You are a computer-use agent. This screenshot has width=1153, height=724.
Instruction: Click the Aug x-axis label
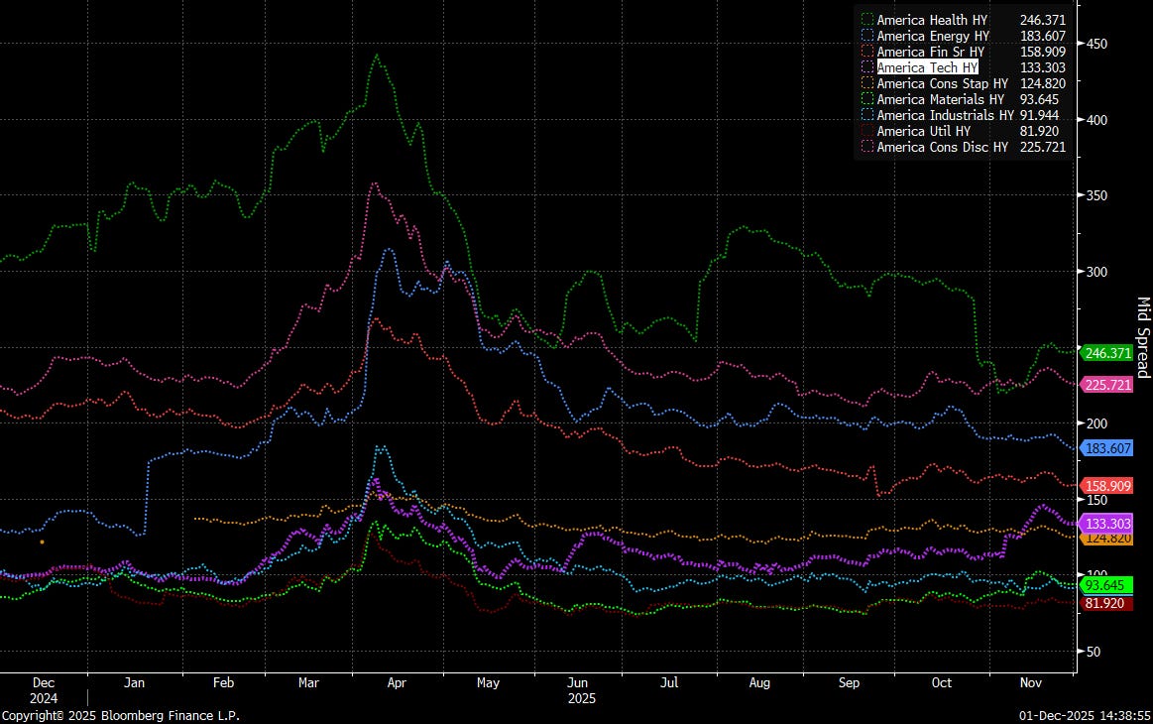pyautogui.click(x=759, y=682)
